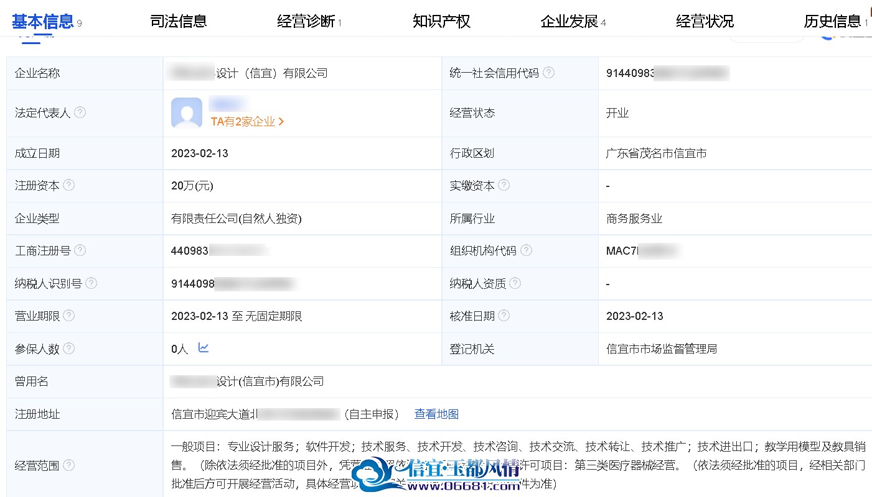
Task: Click help icon beside 统一社会信用代码
Action: tap(548, 73)
